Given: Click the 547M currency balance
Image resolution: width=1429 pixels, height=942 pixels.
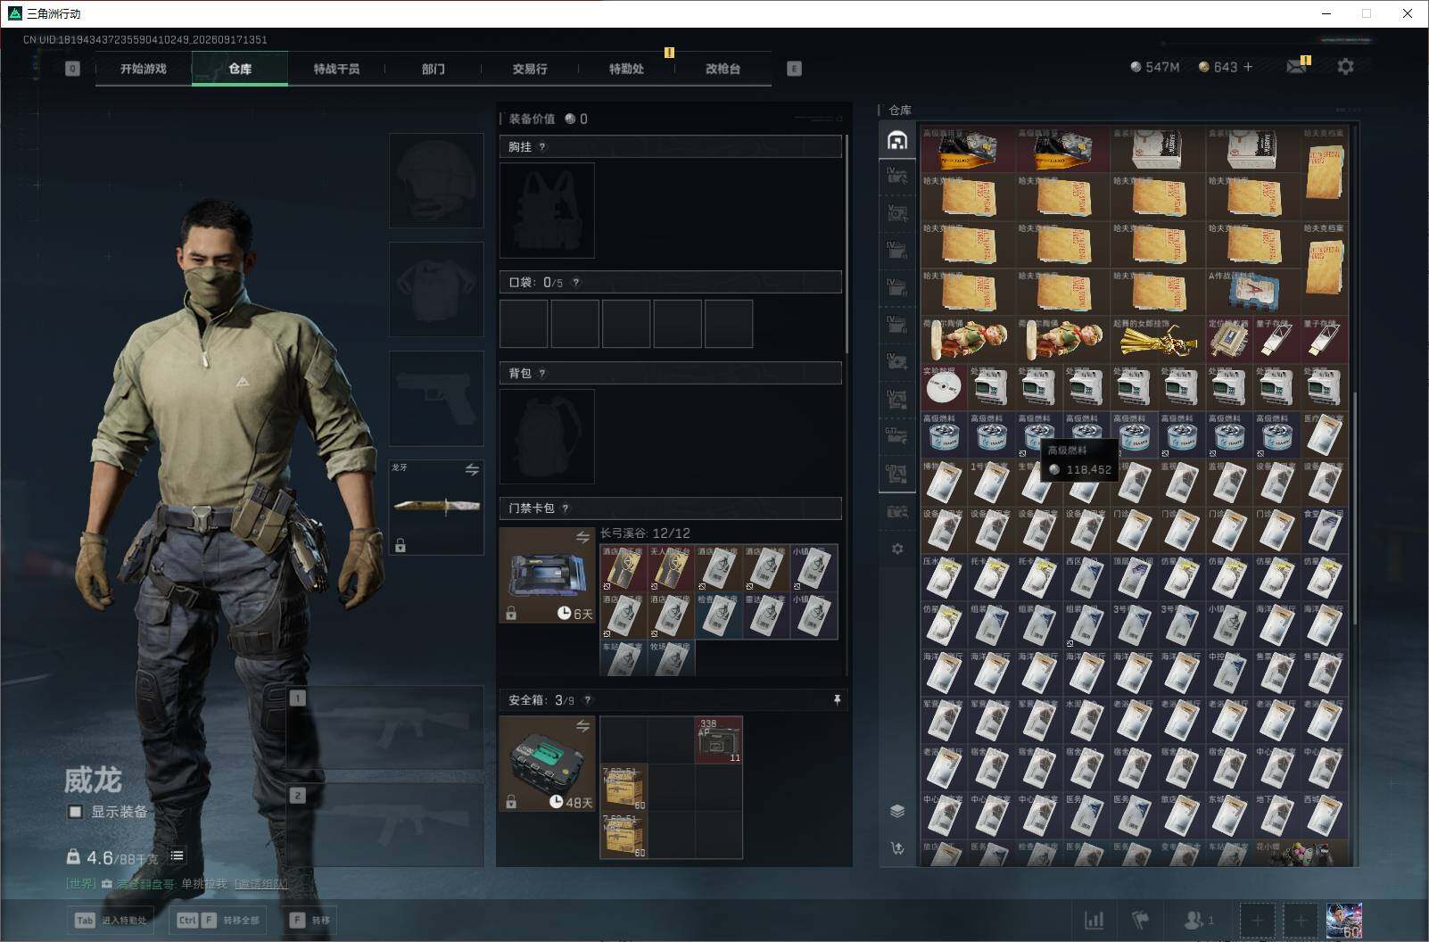Looking at the screenshot, I should 1154,67.
